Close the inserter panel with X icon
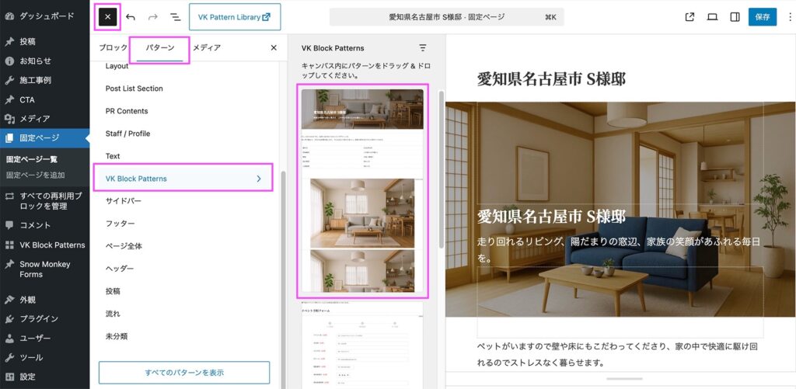The width and height of the screenshot is (796, 389). coord(273,48)
